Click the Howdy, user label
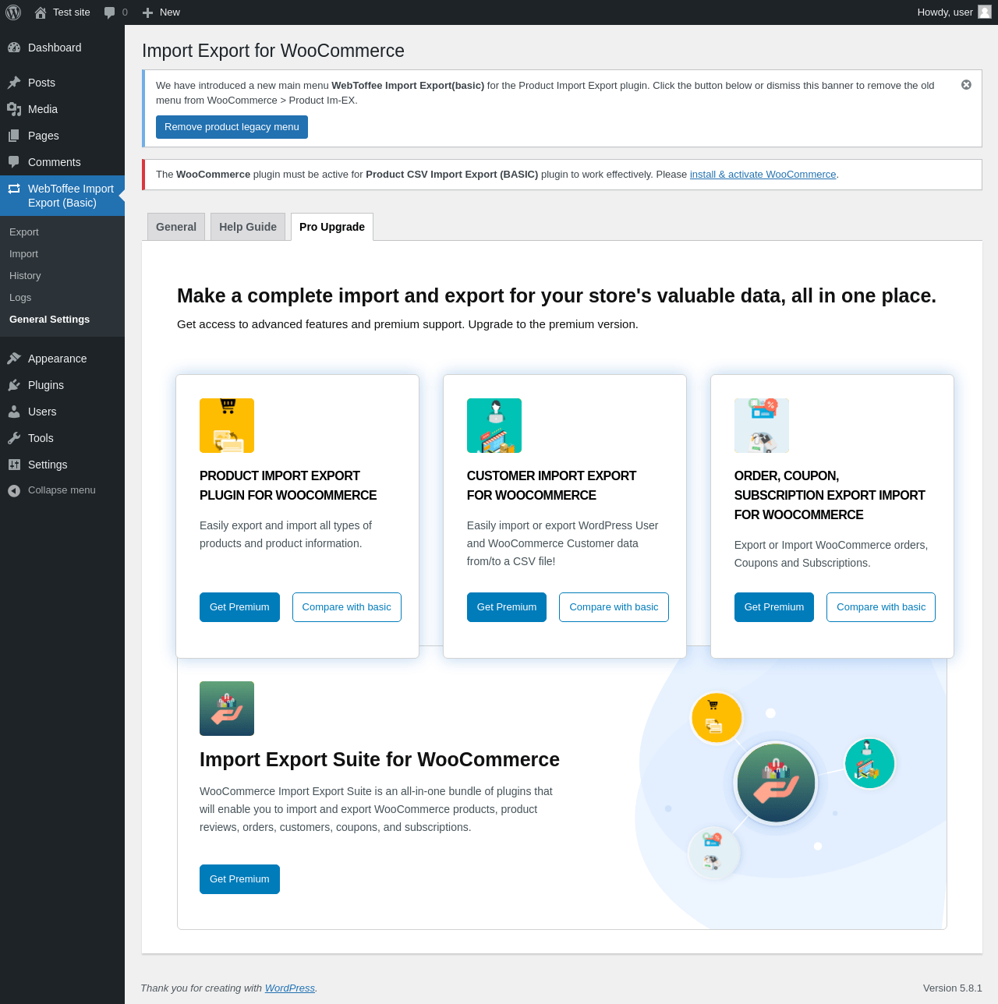The height and width of the screenshot is (1004, 998). coord(945,12)
